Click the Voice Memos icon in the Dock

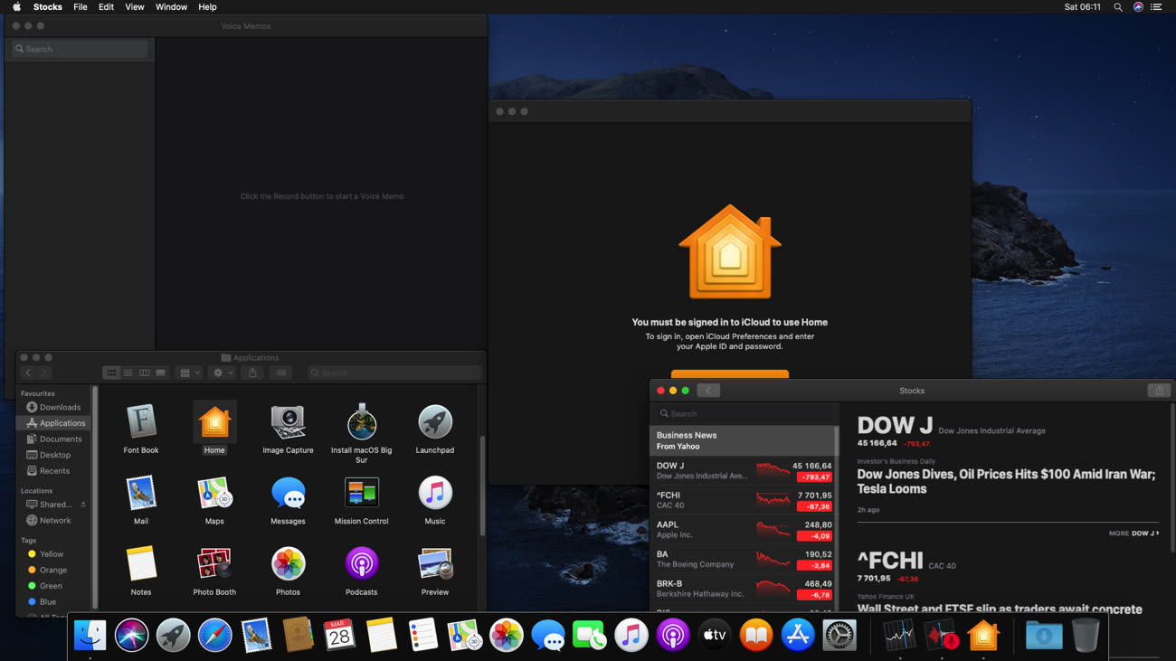click(x=941, y=636)
